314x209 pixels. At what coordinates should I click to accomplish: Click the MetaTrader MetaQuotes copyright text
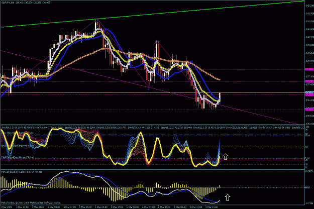pyautogui.click(x=31, y=203)
